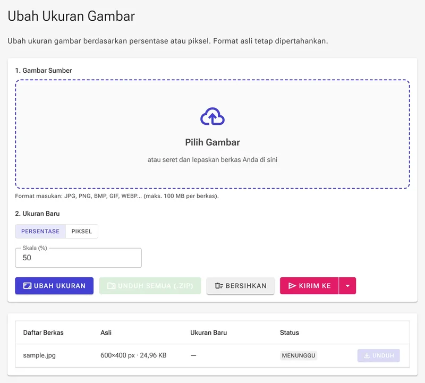Click the Daftar Berkas column header

(x=44, y=333)
